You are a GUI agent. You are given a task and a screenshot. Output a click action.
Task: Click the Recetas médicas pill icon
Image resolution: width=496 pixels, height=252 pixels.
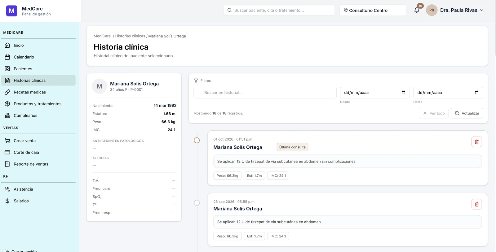(x=7, y=92)
